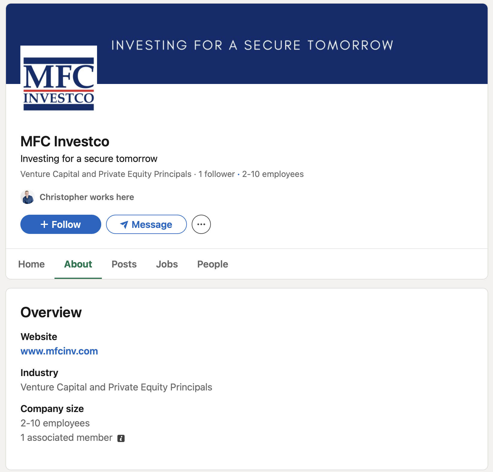
Task: Follow the MFC Investco page
Action: point(61,224)
